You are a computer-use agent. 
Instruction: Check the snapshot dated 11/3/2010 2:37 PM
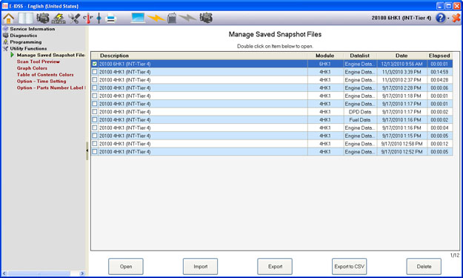click(95, 80)
